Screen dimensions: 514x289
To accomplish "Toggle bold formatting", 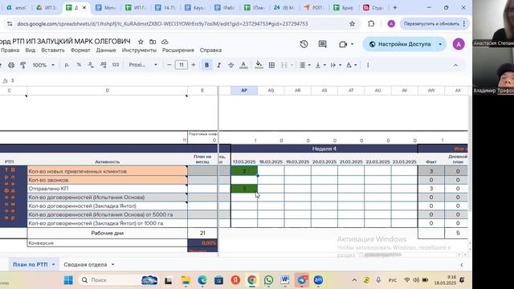I will click(x=207, y=65).
